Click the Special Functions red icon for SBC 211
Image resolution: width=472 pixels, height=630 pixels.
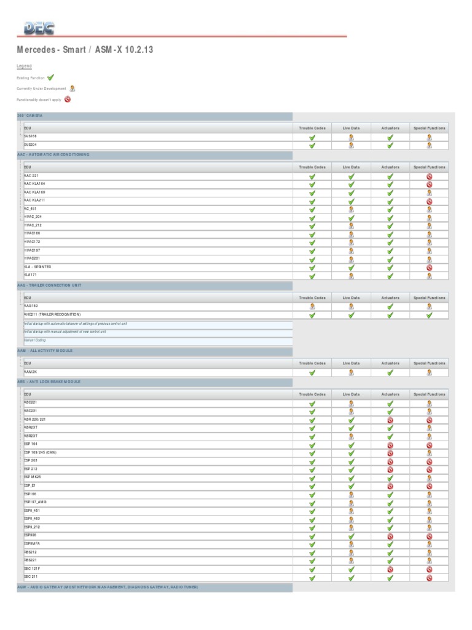point(430,578)
